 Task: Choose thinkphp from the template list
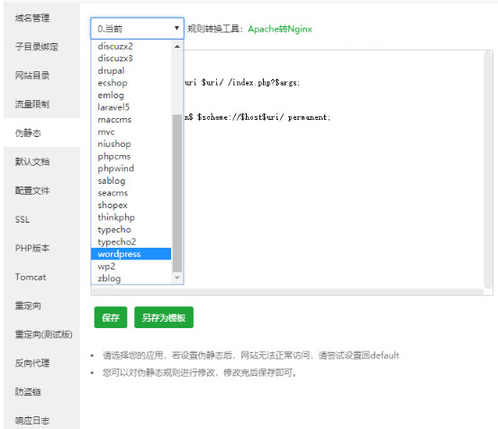click(x=131, y=217)
